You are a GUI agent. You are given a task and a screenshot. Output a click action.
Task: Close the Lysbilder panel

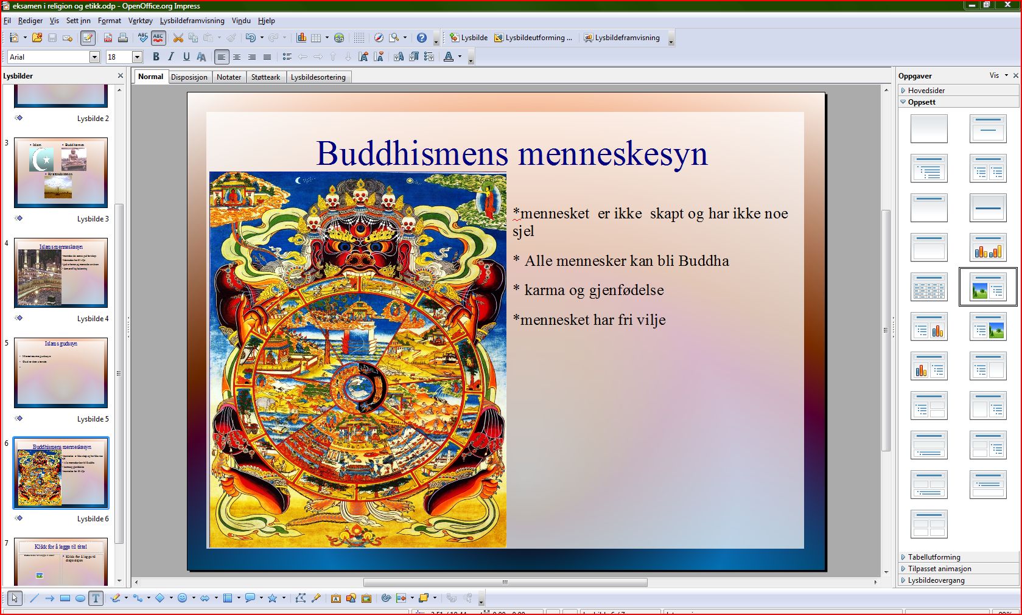click(x=121, y=75)
